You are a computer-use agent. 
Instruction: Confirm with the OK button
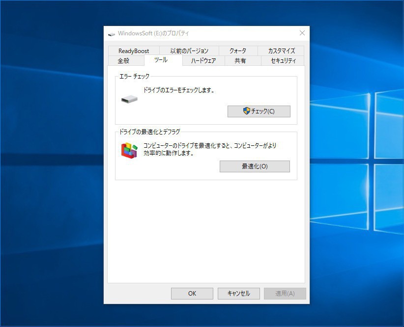click(x=192, y=294)
